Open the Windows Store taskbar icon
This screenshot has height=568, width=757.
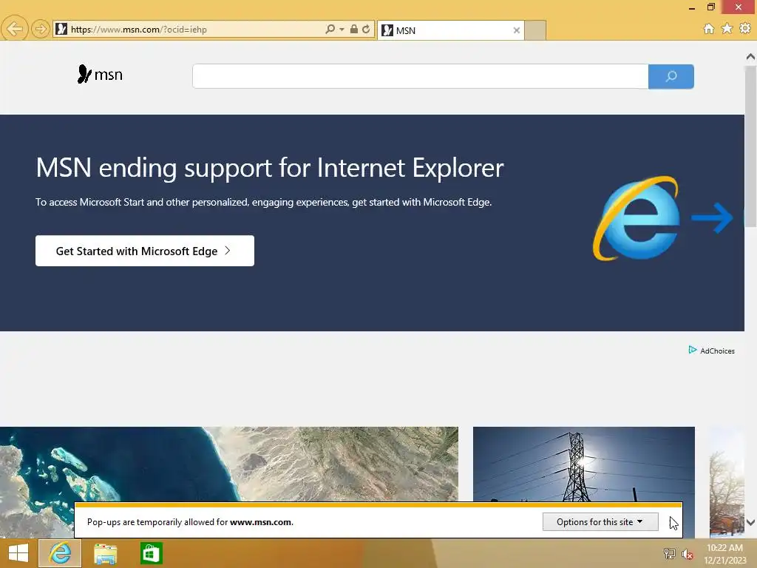click(151, 553)
